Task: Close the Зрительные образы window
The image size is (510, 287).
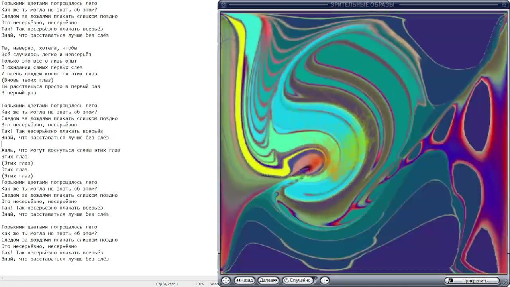Action: pos(504,5)
